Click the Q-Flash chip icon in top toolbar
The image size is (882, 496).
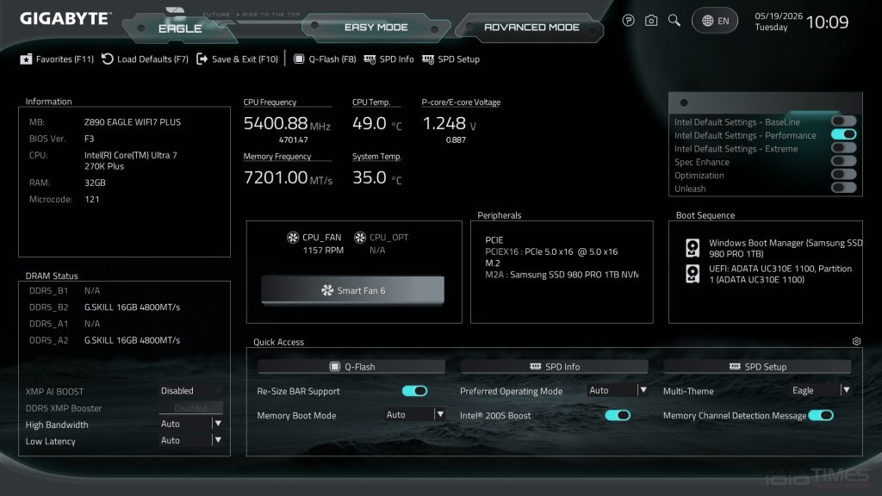pyautogui.click(x=299, y=59)
